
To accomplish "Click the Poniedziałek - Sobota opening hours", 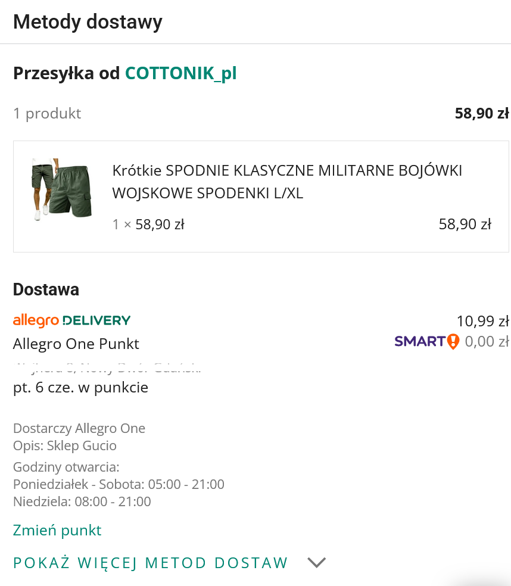I will pyautogui.click(x=119, y=484).
